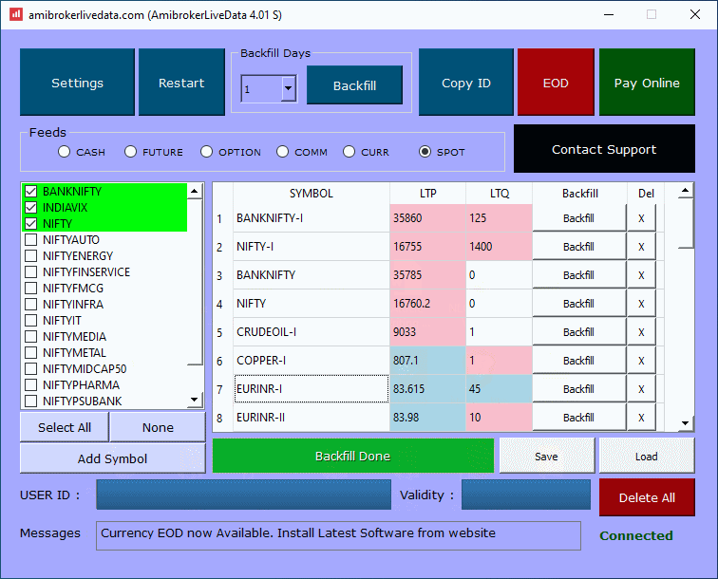The image size is (718, 579).
Task: Click the SYMBOL column header
Action: (312, 193)
